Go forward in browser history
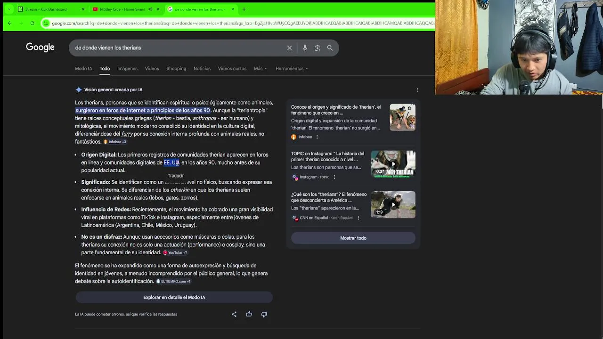Viewport: 603px width, 339px height. click(21, 23)
